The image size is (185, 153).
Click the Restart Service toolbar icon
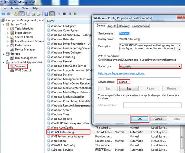point(75,14)
